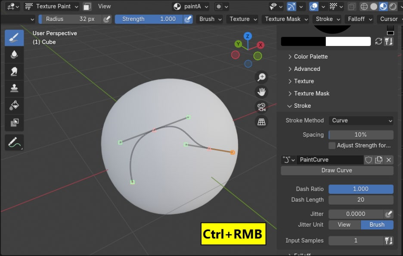
Task: Adjust the Dash Ratio slider
Action: coord(361,189)
